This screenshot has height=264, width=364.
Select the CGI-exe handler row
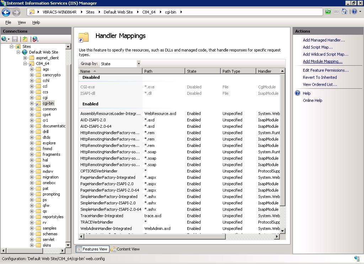(x=179, y=87)
